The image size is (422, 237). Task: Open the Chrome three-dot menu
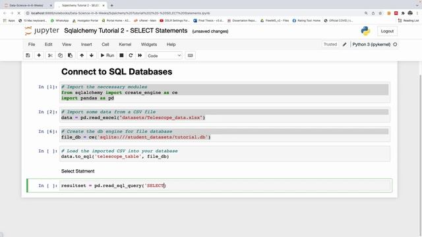click(x=417, y=13)
